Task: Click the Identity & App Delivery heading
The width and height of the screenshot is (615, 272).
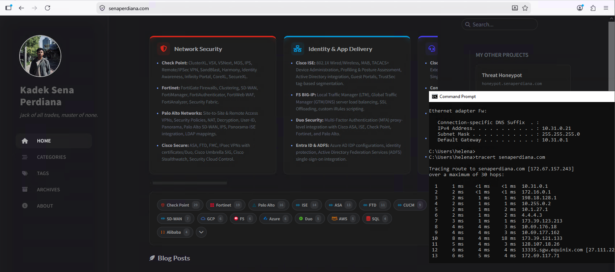Action: tap(340, 49)
